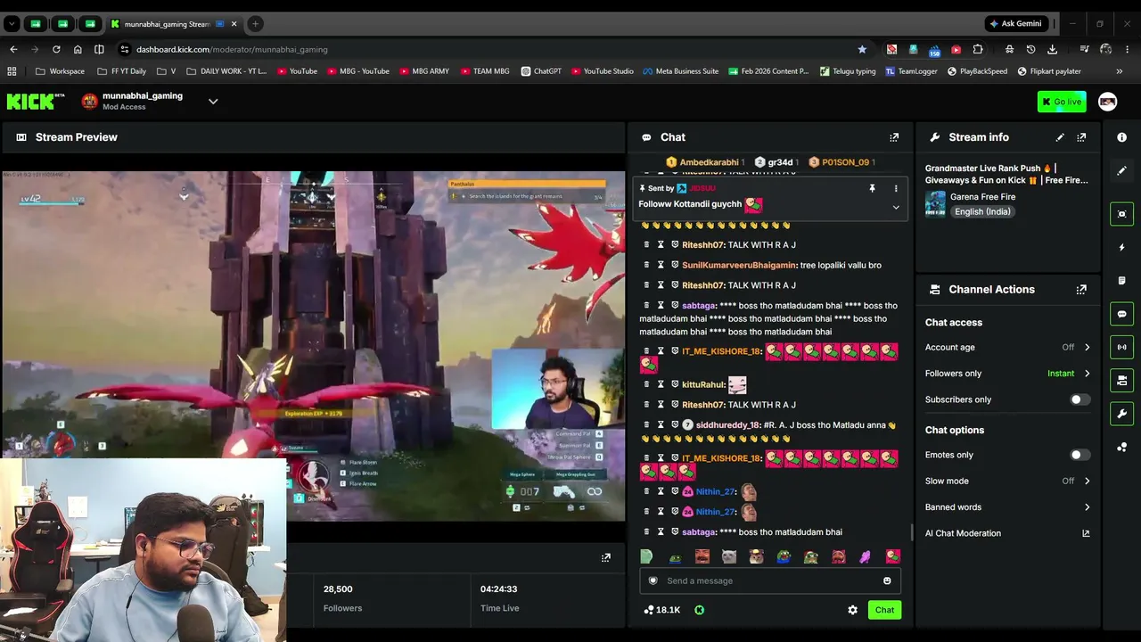This screenshot has width=1141, height=642.
Task: Click Ask Gemini button
Action: click(x=1015, y=23)
